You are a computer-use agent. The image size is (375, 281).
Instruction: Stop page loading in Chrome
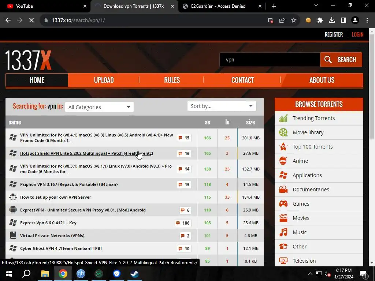[31, 20]
